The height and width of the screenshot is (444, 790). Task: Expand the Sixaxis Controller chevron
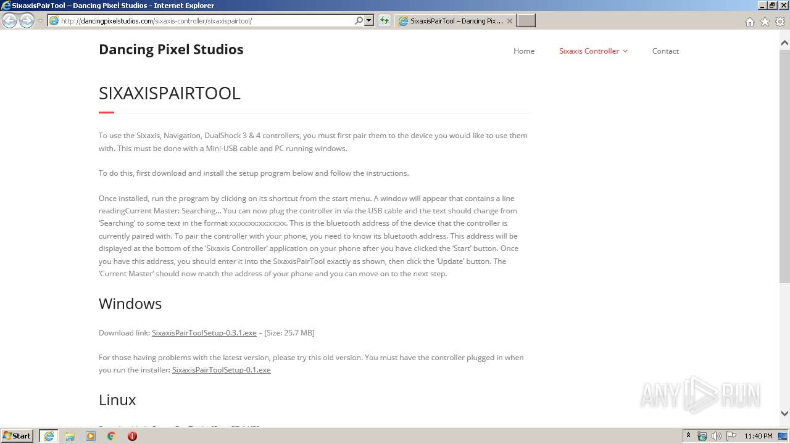pos(625,51)
